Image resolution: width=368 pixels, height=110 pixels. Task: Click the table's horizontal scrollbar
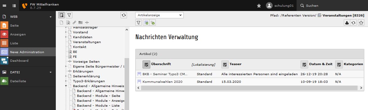click(249, 88)
